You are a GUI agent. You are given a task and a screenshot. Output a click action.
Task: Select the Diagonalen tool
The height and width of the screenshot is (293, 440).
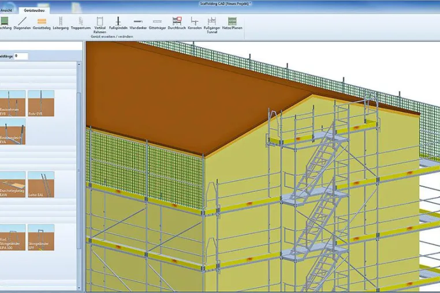[x=22, y=23]
